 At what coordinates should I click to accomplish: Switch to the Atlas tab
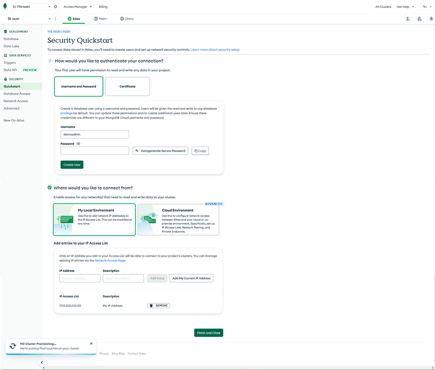pyautogui.click(x=74, y=19)
